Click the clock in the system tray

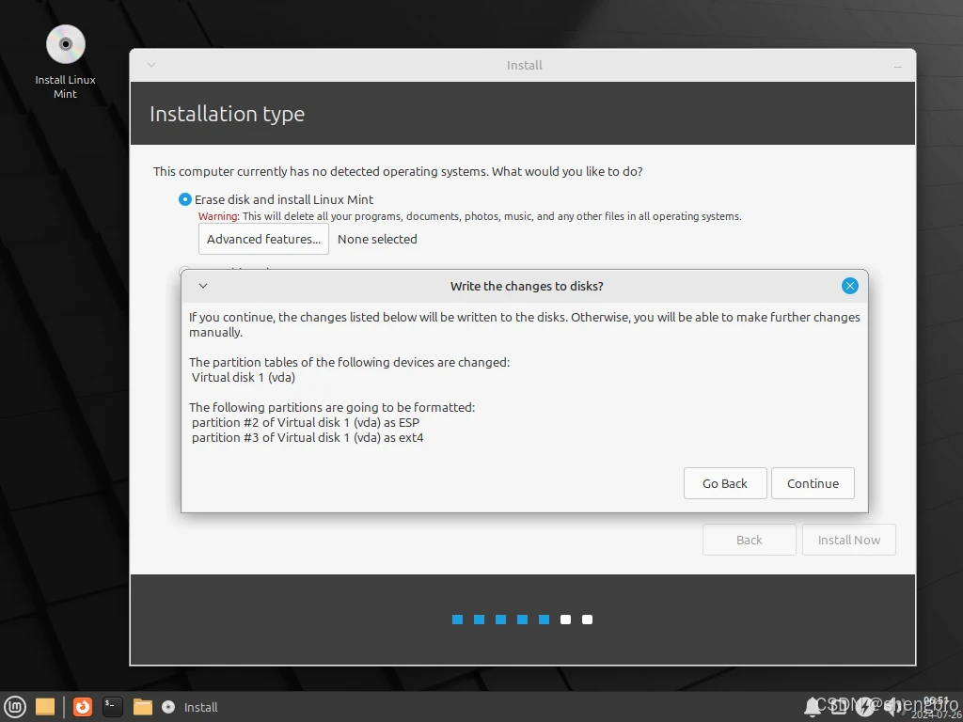coord(936,707)
